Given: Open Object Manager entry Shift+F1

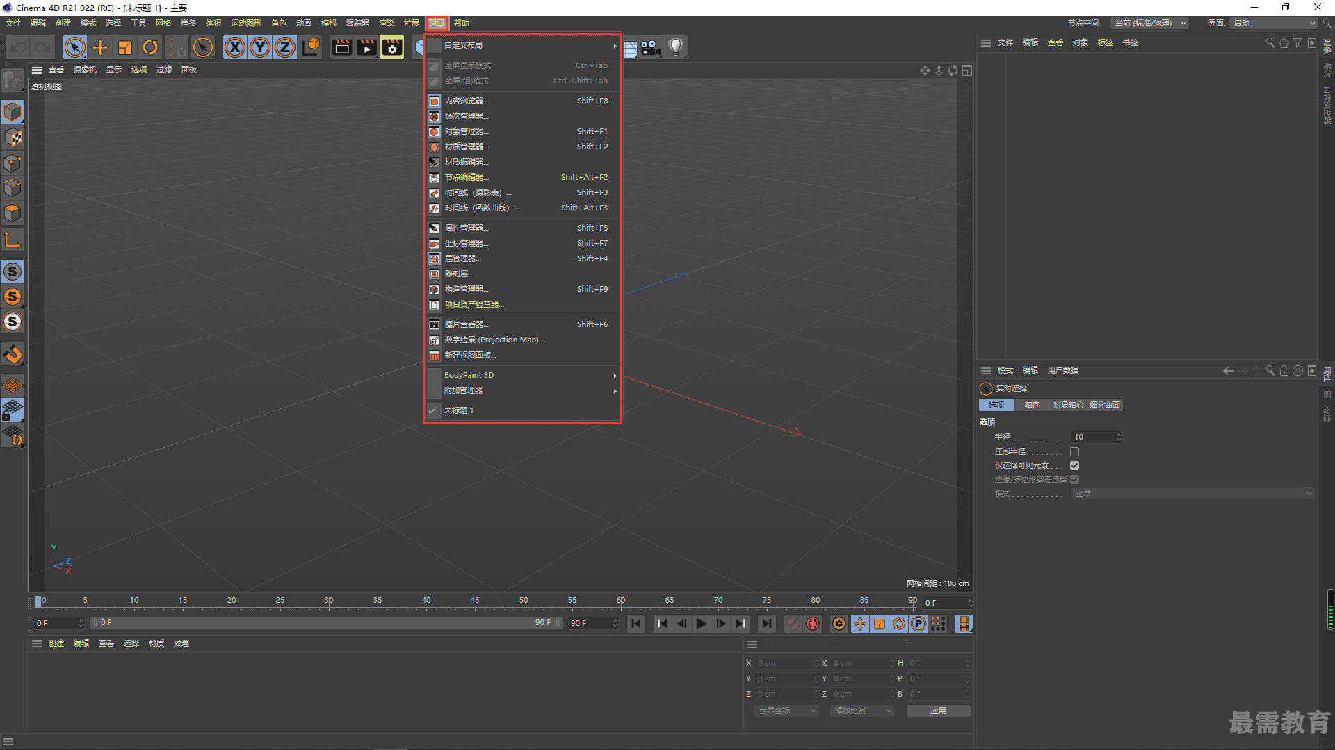Looking at the screenshot, I should coord(522,131).
